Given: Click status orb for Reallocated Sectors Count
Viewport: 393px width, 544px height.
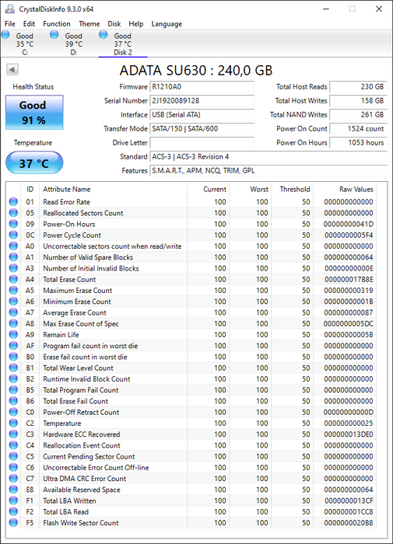Looking at the screenshot, I should [13, 213].
